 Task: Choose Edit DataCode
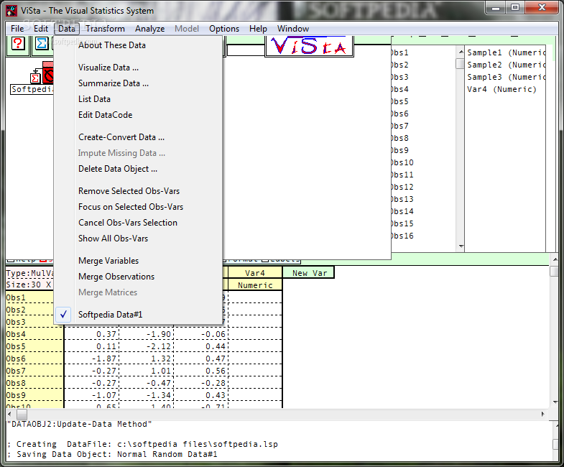138,115
